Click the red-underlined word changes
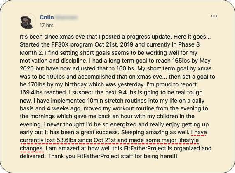This screenshot has width=235, height=173. point(32,148)
